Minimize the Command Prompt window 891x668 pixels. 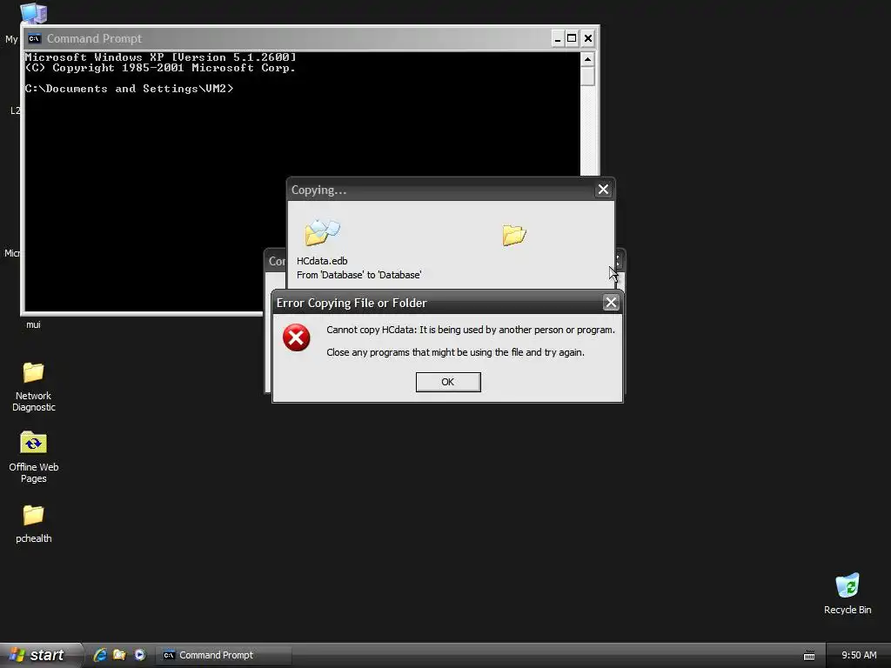pos(558,38)
